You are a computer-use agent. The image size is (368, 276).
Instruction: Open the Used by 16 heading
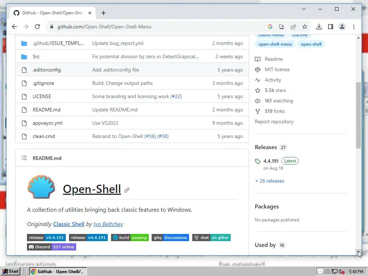[x=270, y=245]
